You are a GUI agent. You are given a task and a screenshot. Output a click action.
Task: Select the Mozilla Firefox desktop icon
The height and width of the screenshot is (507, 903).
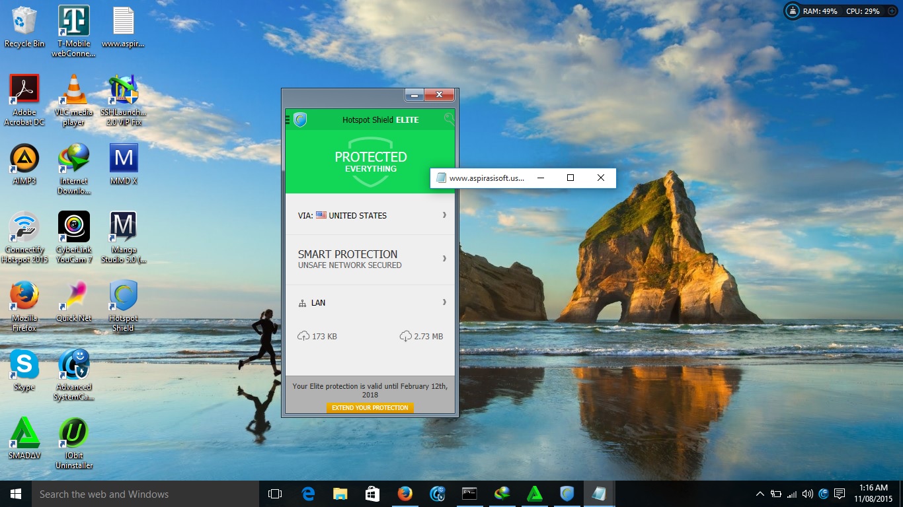[x=24, y=306]
